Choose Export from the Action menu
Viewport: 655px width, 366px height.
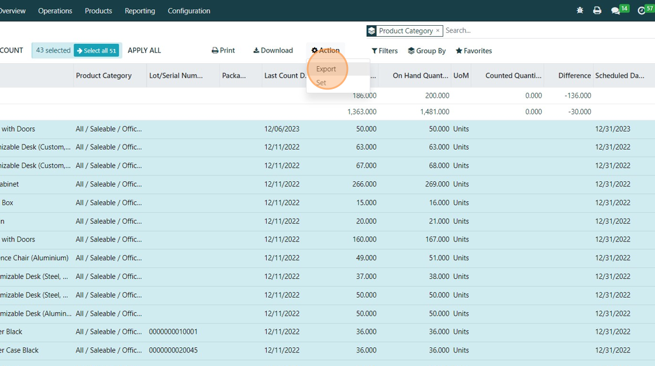326,69
